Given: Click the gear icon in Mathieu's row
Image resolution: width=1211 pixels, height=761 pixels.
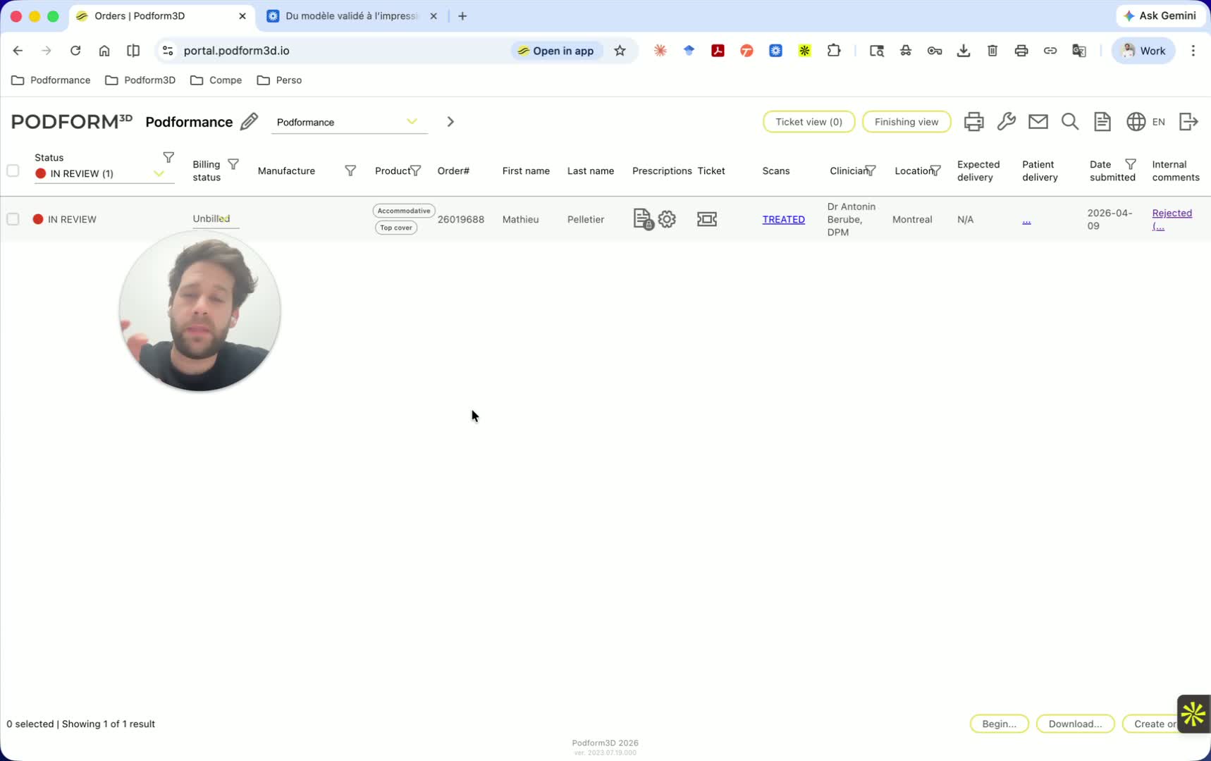Looking at the screenshot, I should click(667, 219).
